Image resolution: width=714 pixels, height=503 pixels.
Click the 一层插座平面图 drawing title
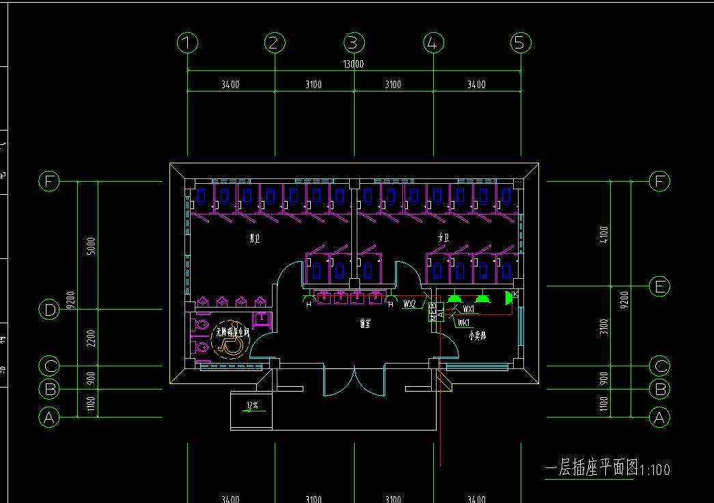(x=592, y=469)
